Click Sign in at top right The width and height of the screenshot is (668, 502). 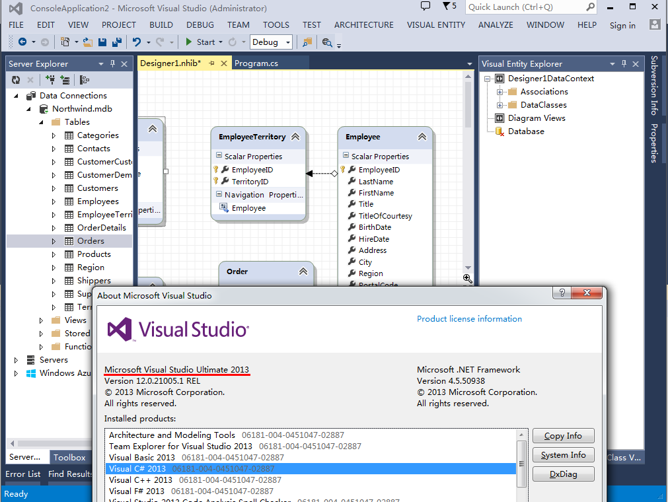pos(622,25)
